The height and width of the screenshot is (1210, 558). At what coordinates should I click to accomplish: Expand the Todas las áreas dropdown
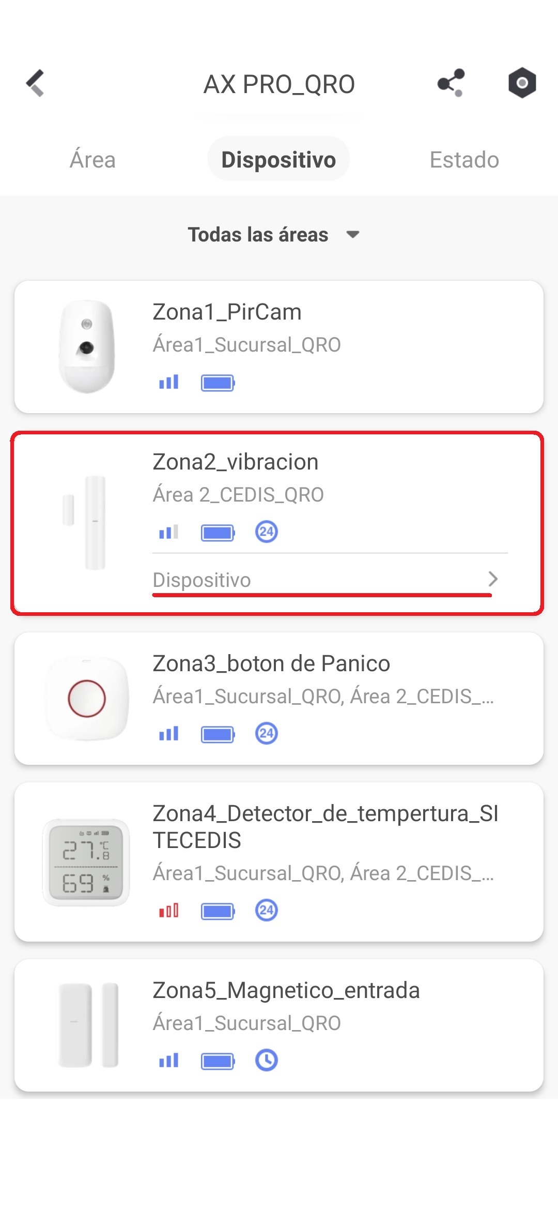click(274, 235)
